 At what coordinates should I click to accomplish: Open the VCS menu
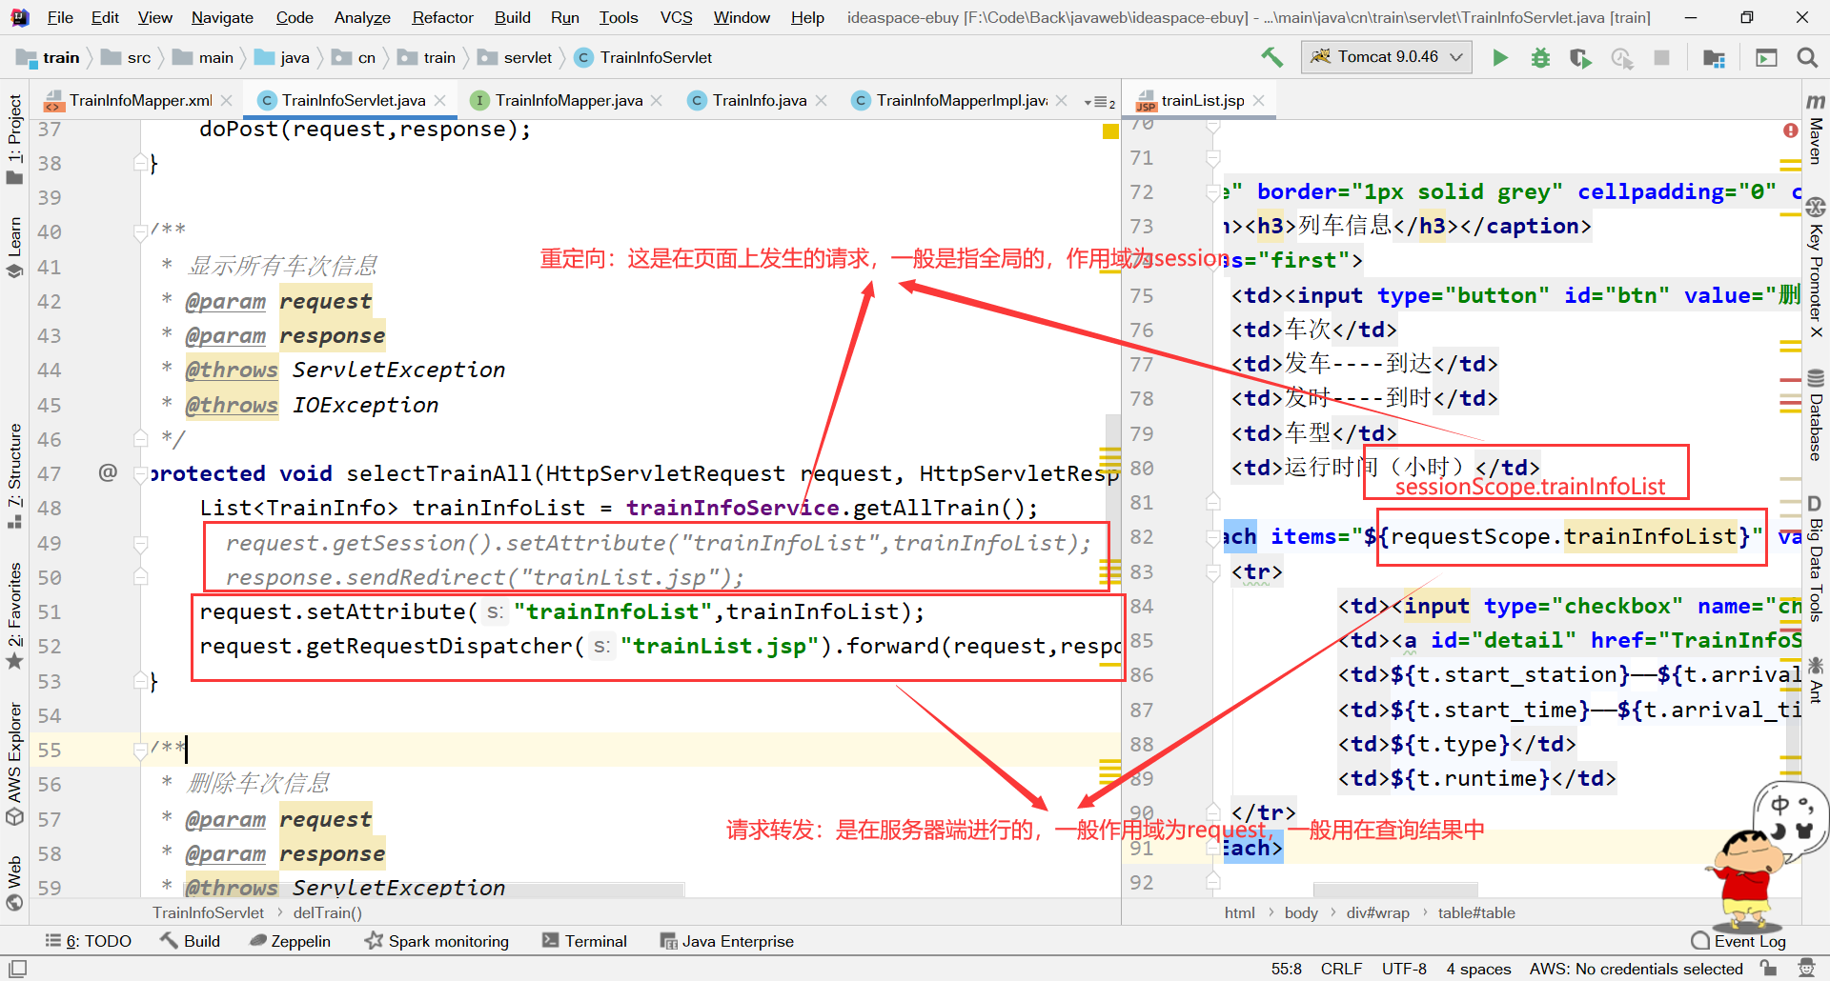676,17
